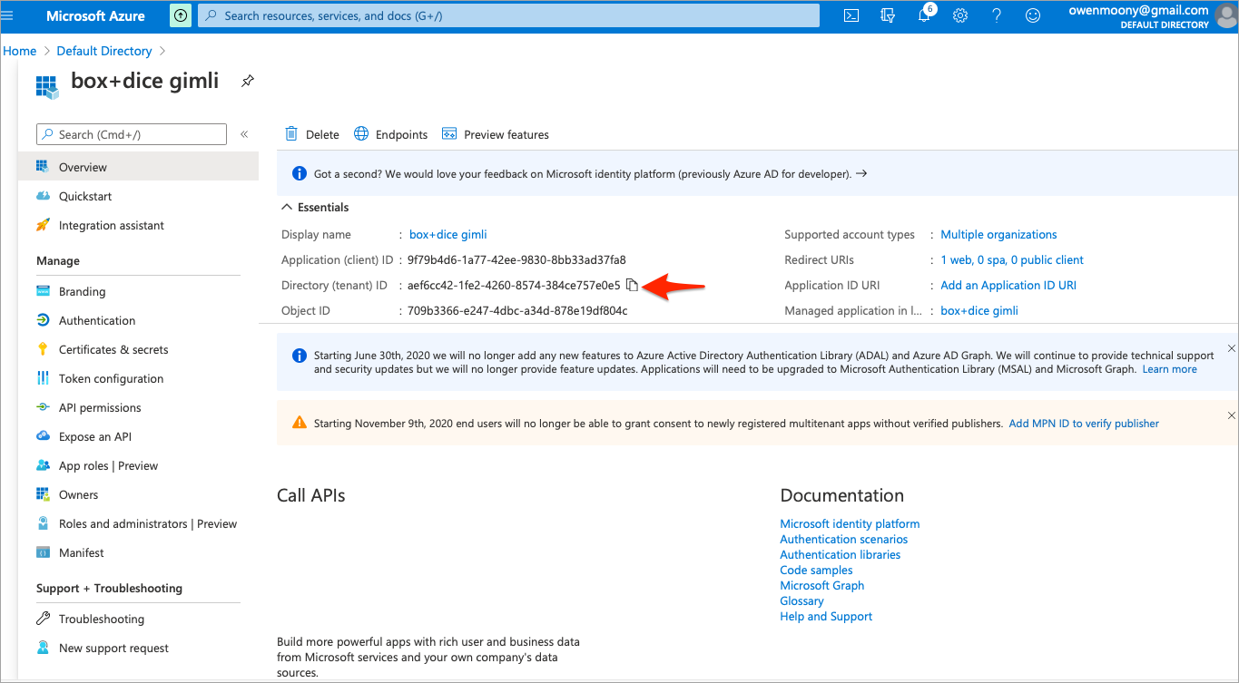1239x683 pixels.
Task: Click the Directory (tenant) ID value
Action: [514, 285]
